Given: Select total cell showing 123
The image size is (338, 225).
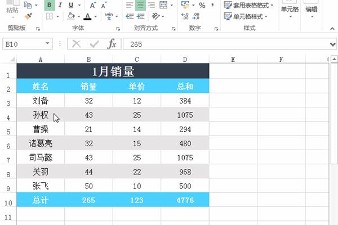Looking at the screenshot, I should 137,200.
